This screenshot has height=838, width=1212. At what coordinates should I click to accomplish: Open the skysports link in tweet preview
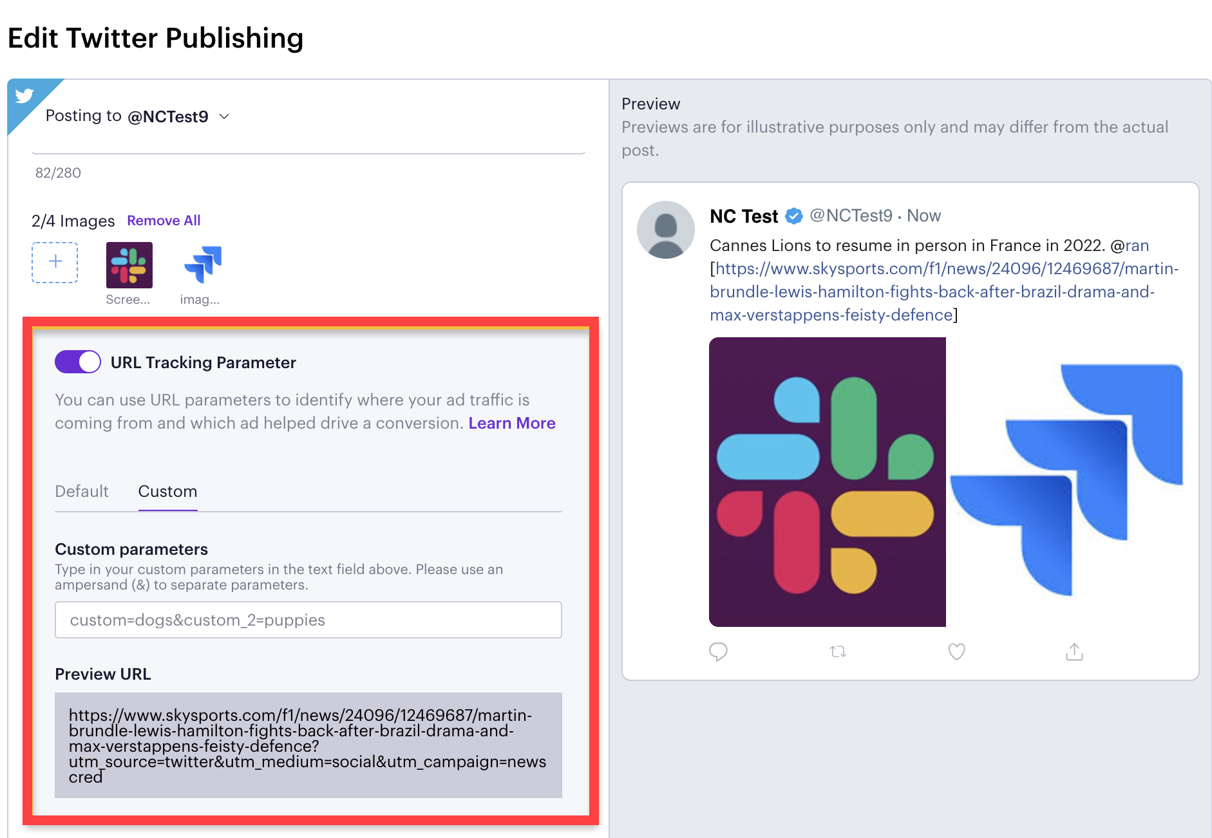pos(944,292)
